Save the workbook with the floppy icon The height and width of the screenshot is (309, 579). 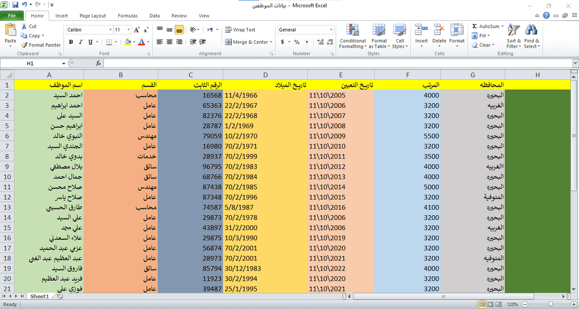coord(15,5)
